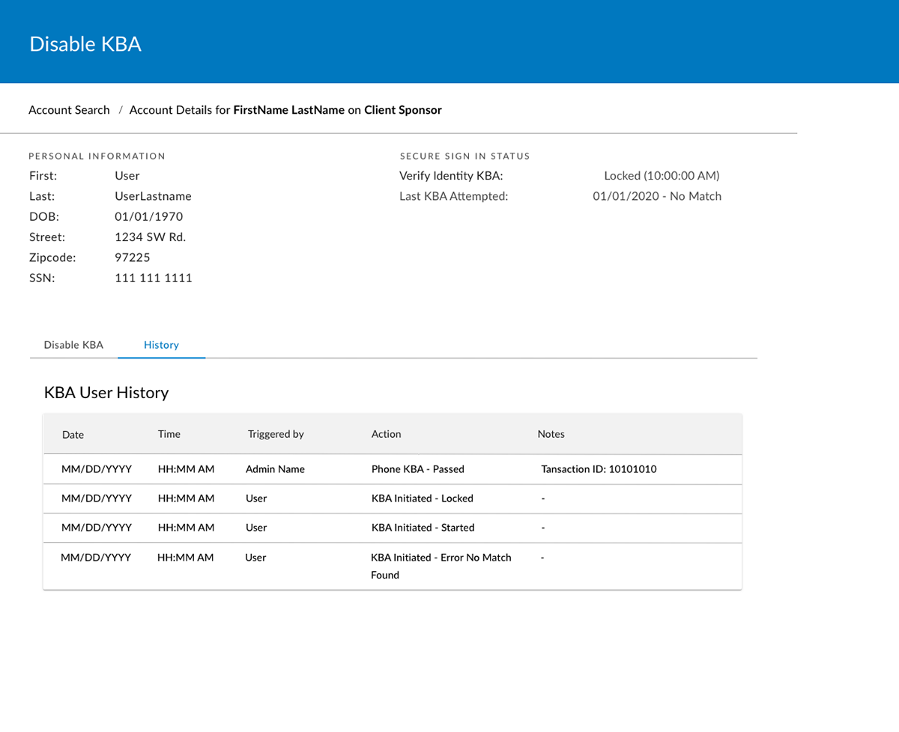Click the time cell in KBA Initiated - Locked row
The height and width of the screenshot is (732, 899).
(x=186, y=498)
